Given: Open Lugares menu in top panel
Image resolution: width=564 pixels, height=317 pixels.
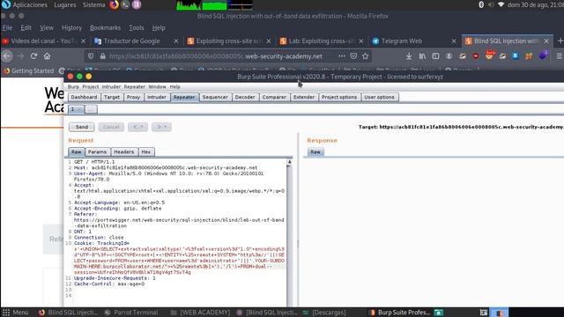Looking at the screenshot, I should 64,4.
